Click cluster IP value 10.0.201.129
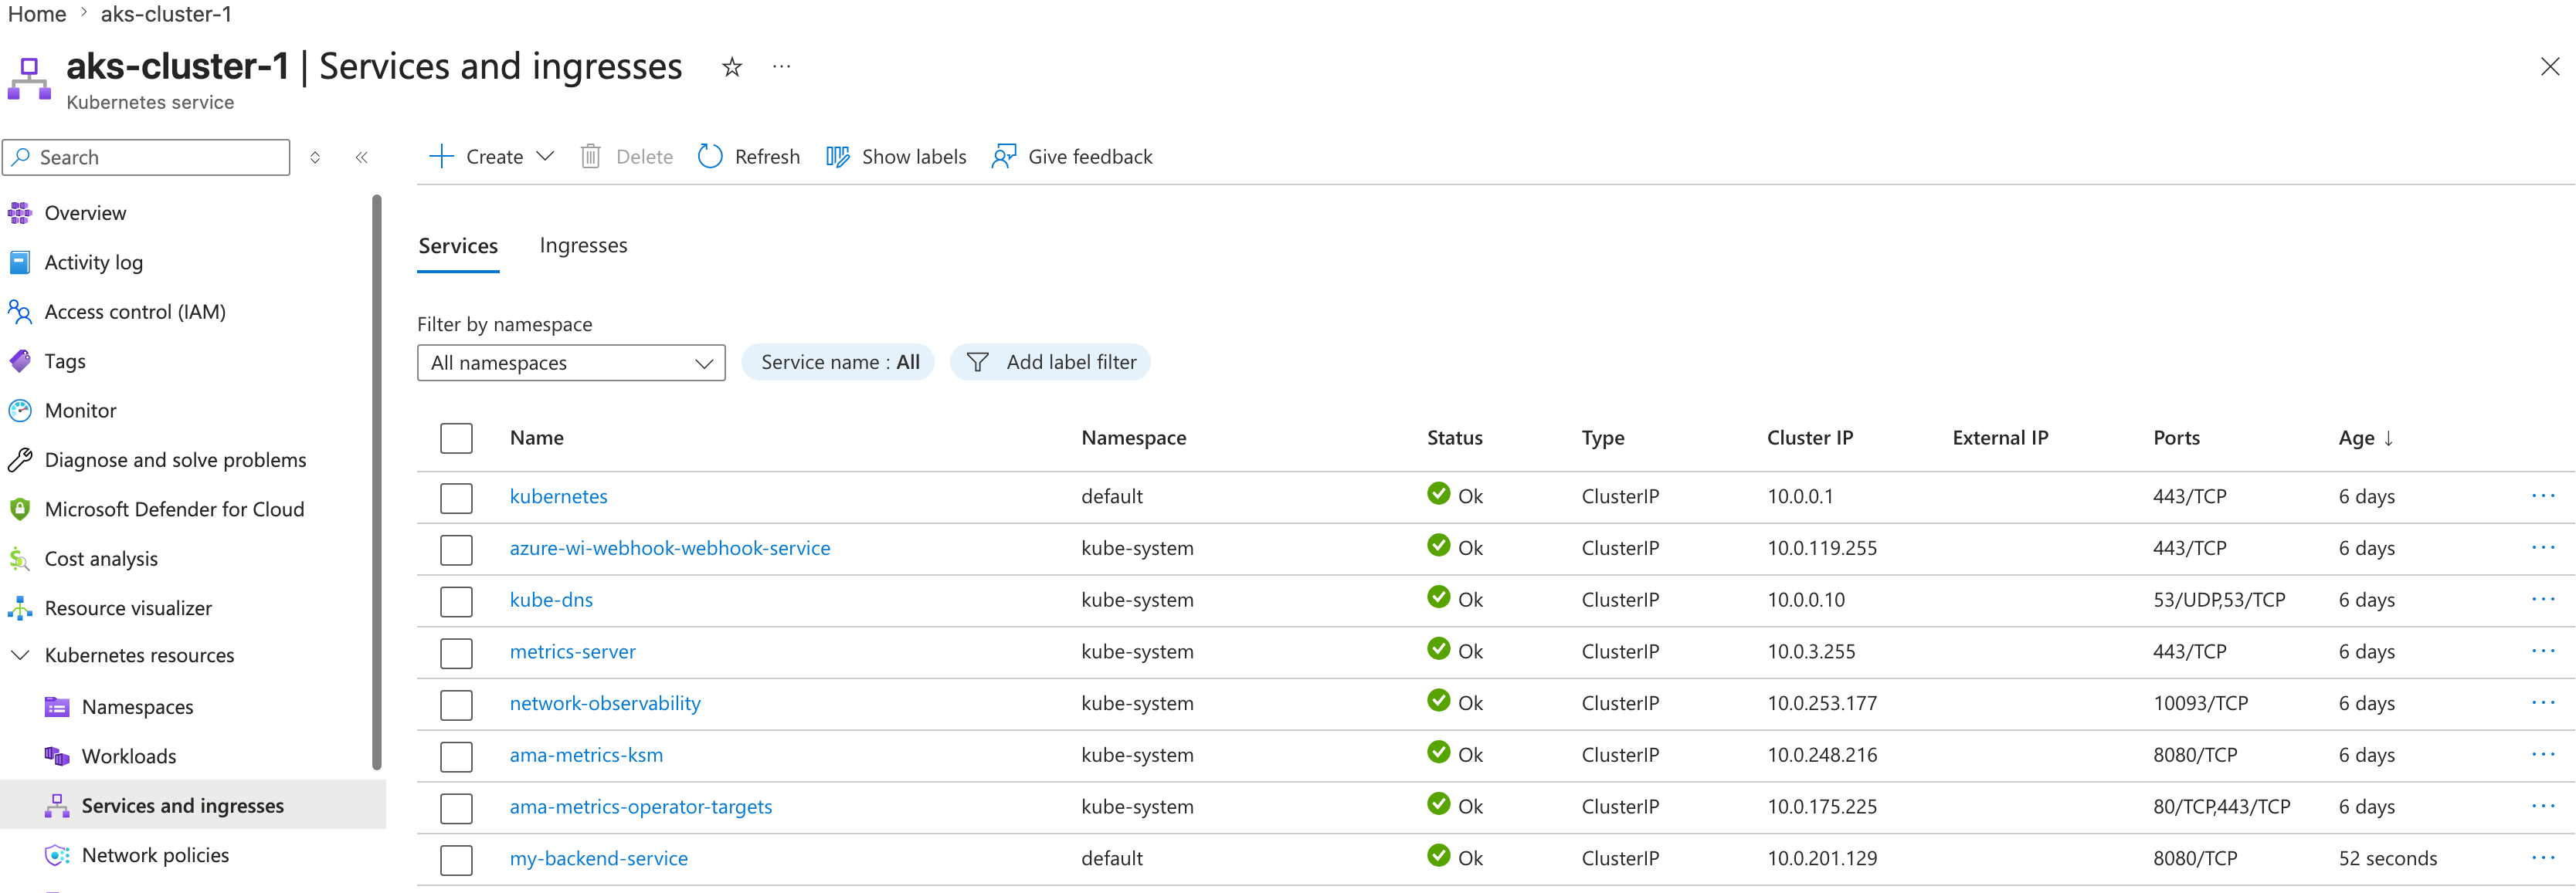Viewport: 2576px width, 893px height. [x=1822, y=858]
